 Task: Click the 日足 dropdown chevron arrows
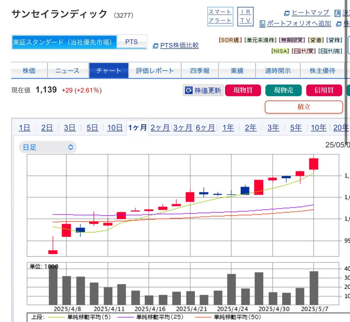tap(71, 147)
